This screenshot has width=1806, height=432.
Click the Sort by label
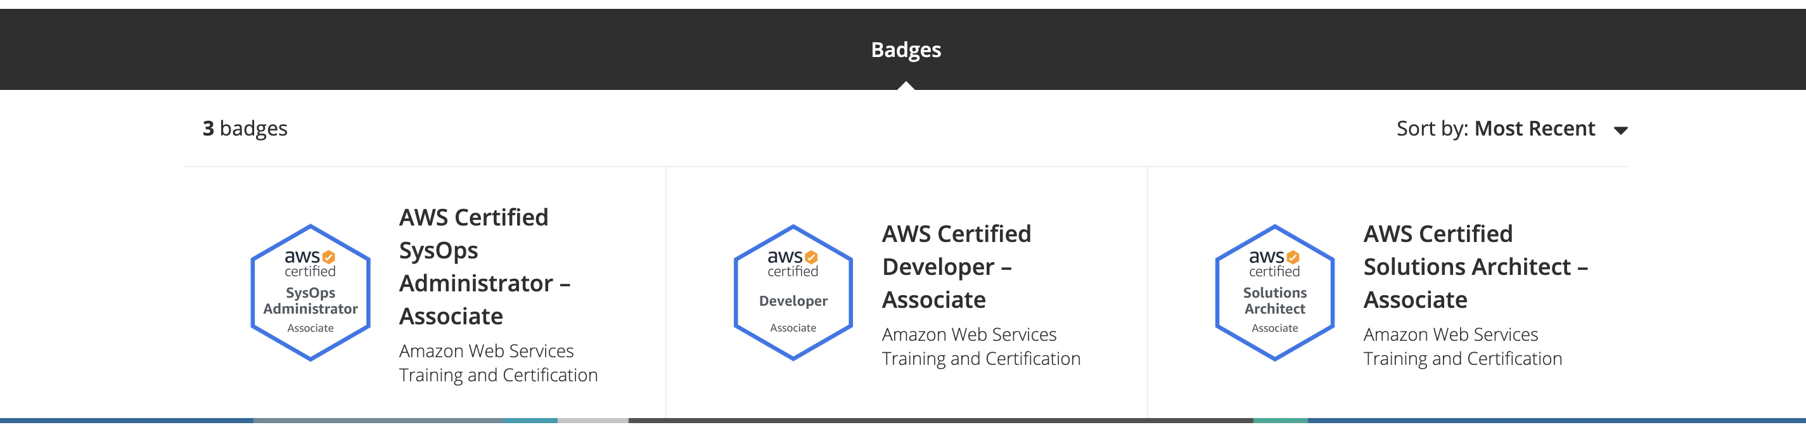[x=1431, y=129]
